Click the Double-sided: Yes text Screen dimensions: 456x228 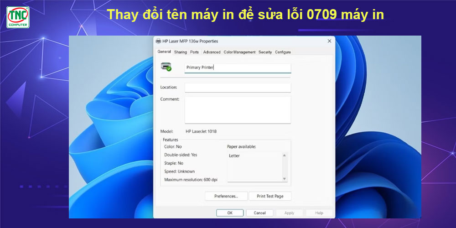(181, 155)
